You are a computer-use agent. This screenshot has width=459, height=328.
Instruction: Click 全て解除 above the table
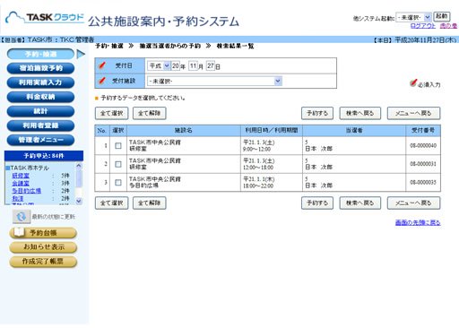[x=149, y=113]
